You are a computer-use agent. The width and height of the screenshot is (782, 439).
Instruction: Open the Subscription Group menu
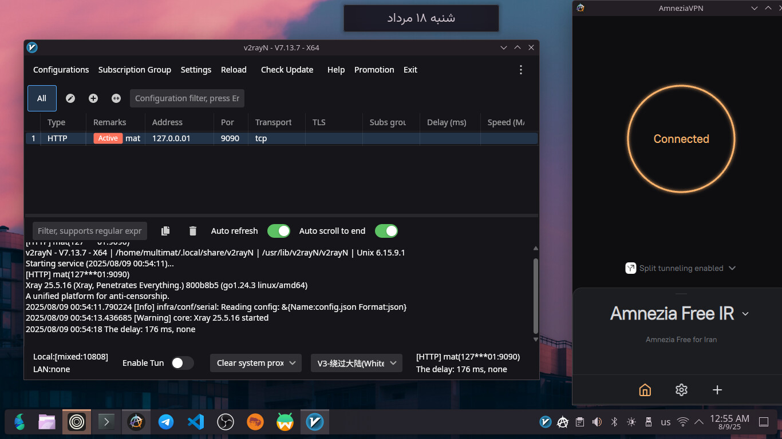(135, 70)
